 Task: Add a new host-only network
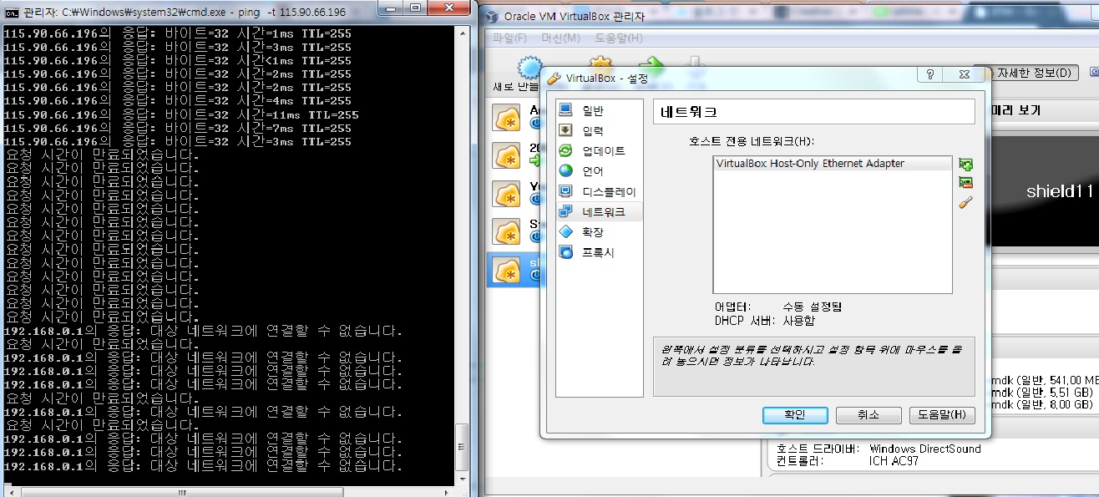(966, 165)
